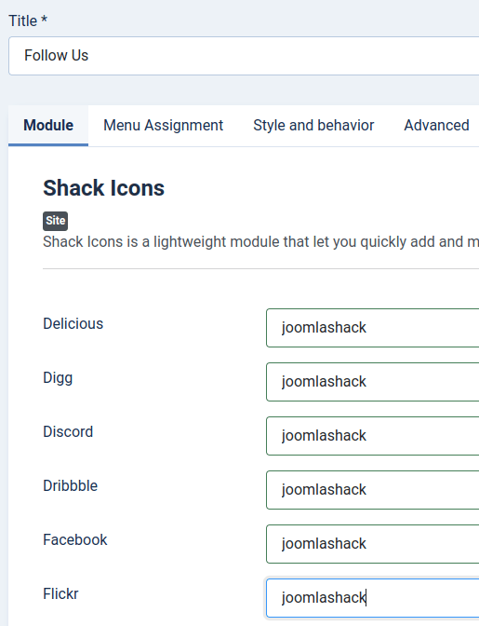
Task: Click the Site badge
Action: (56, 221)
